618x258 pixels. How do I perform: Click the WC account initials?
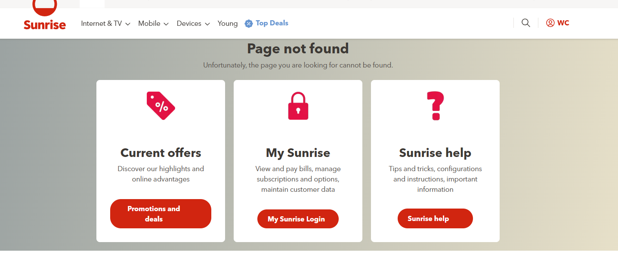click(563, 23)
